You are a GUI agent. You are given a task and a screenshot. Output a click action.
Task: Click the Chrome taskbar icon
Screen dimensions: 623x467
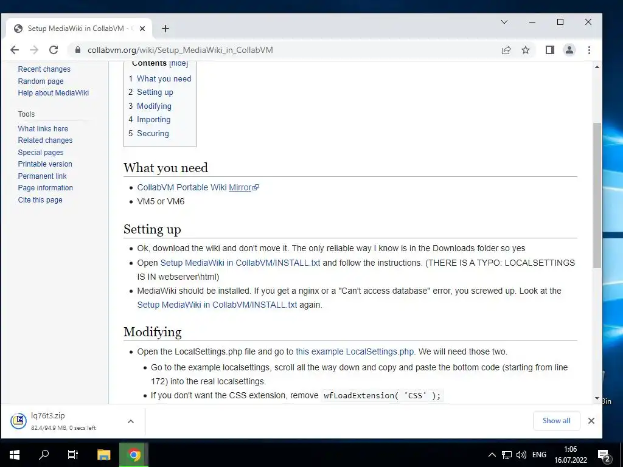[x=134, y=455]
